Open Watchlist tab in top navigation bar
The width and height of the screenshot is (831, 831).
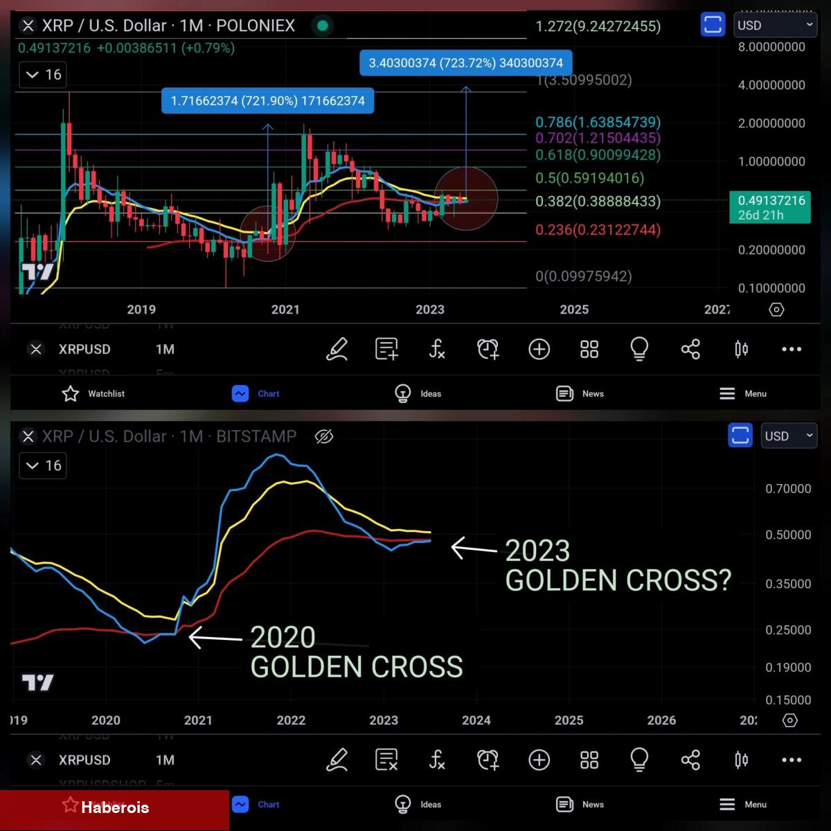pos(93,393)
